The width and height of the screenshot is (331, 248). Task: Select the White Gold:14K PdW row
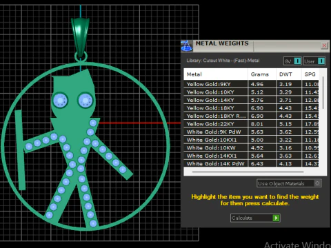coord(251,163)
